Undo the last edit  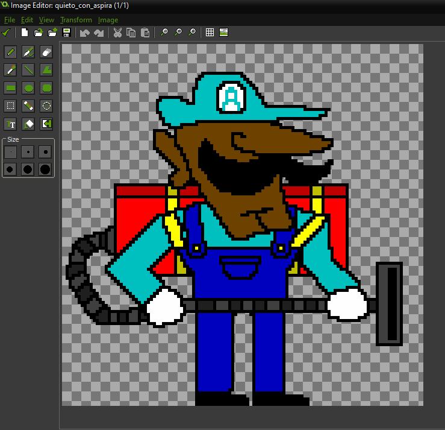pyautogui.click(x=84, y=33)
